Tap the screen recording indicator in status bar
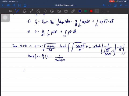The height and width of the screenshot is (96, 129). point(112,1)
